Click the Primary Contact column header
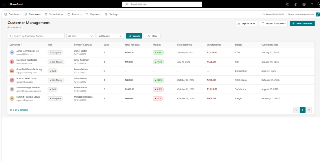Viewport: 320px width, 161px height. (82, 45)
